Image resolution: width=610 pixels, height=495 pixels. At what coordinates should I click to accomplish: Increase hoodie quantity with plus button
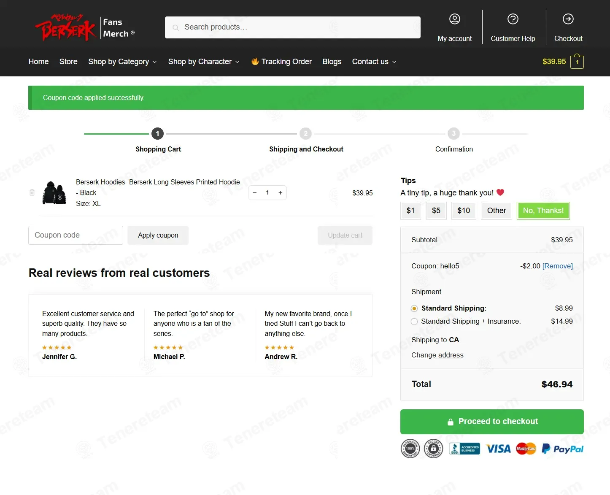[280, 193]
